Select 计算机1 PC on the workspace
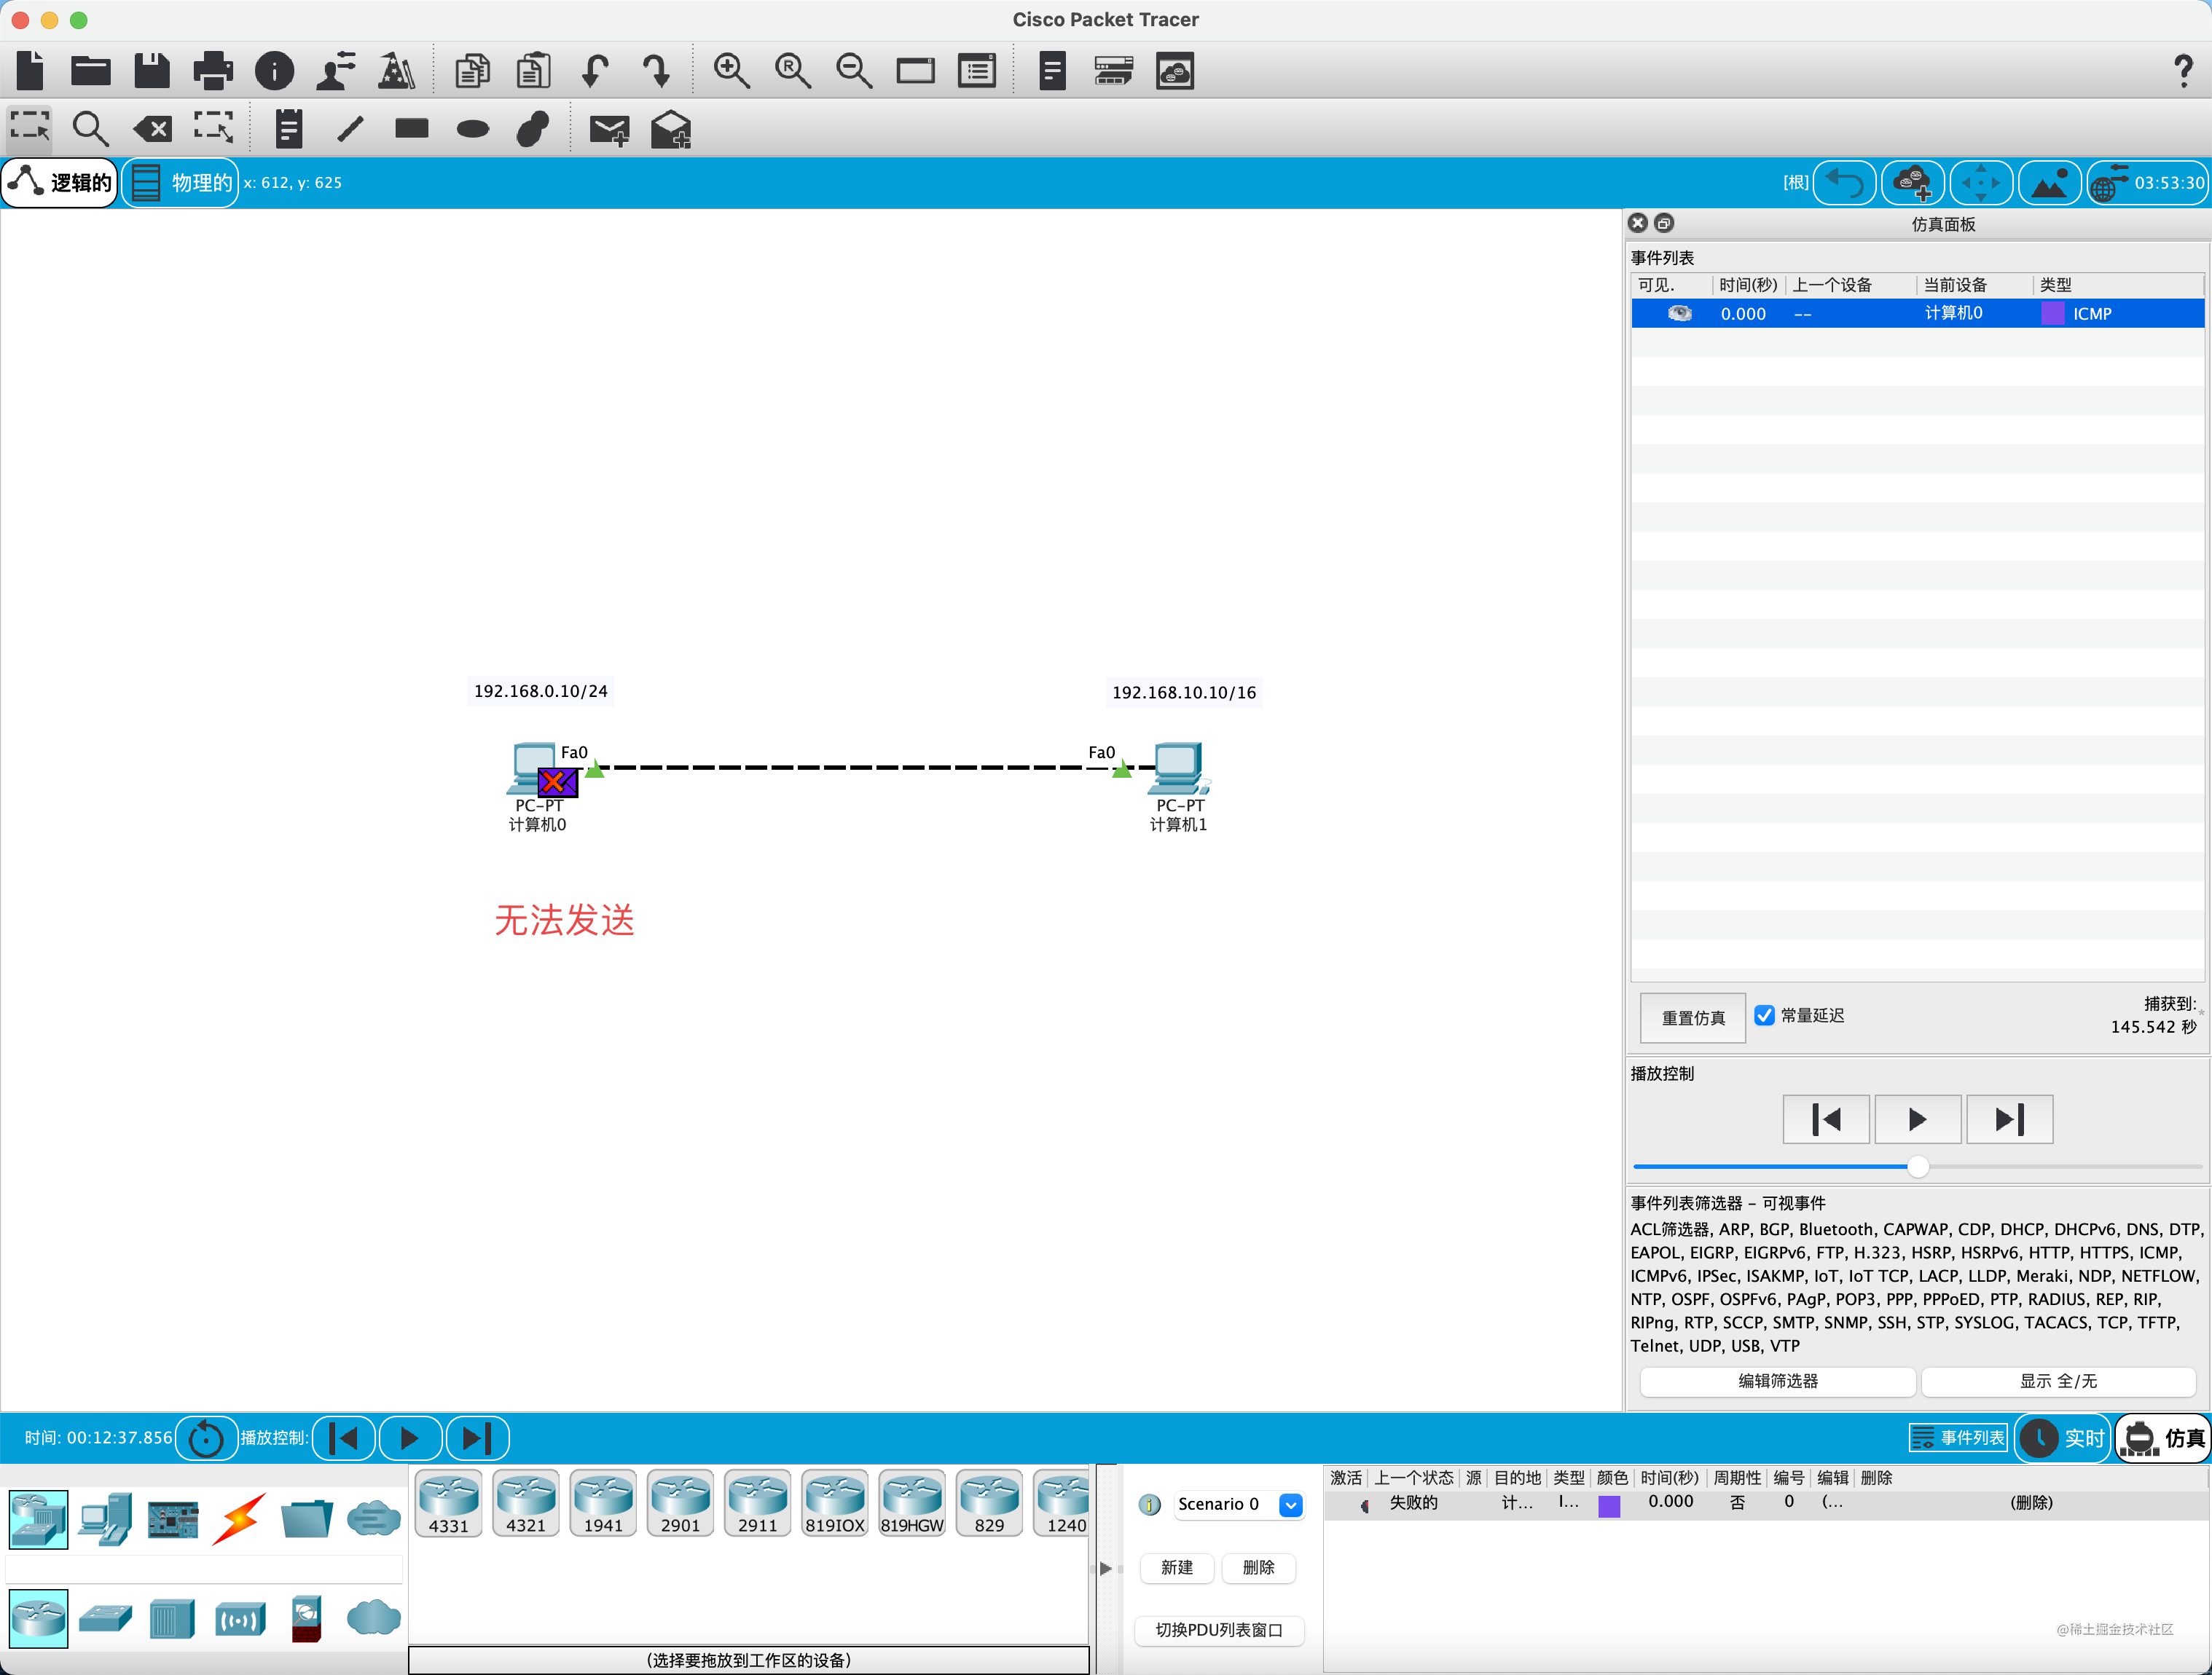 pos(1180,768)
